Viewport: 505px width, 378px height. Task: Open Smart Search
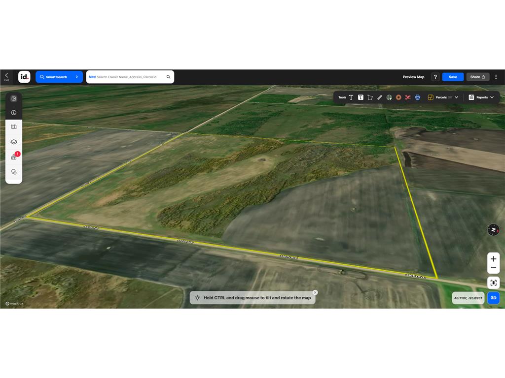(x=59, y=77)
